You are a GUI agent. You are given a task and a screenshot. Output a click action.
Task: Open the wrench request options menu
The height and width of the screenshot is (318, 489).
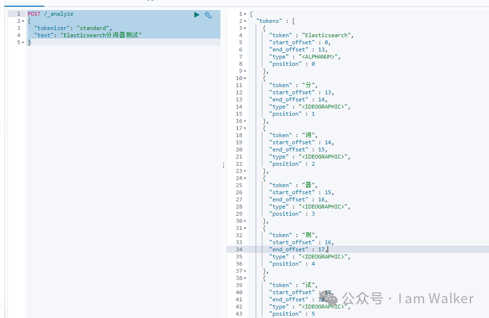(x=208, y=15)
